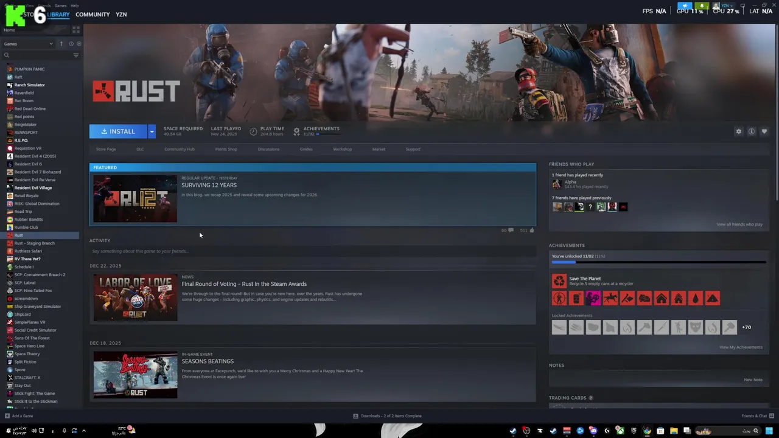Click the pink unlocked achievement icon
Viewport: 779px width, 438px height.
[593, 298]
